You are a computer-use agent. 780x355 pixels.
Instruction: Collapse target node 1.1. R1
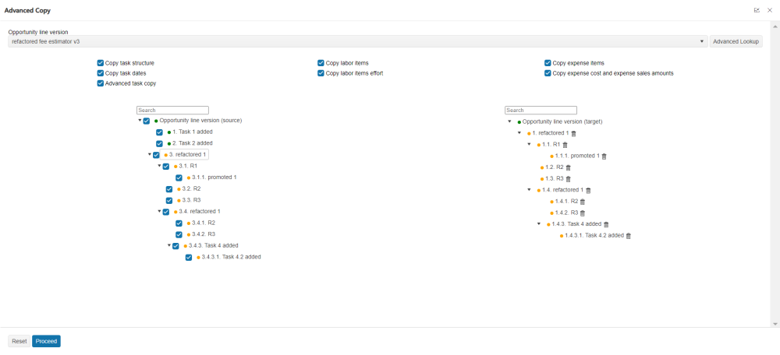pyautogui.click(x=529, y=144)
